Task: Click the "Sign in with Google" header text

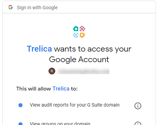Action: pos(37,8)
